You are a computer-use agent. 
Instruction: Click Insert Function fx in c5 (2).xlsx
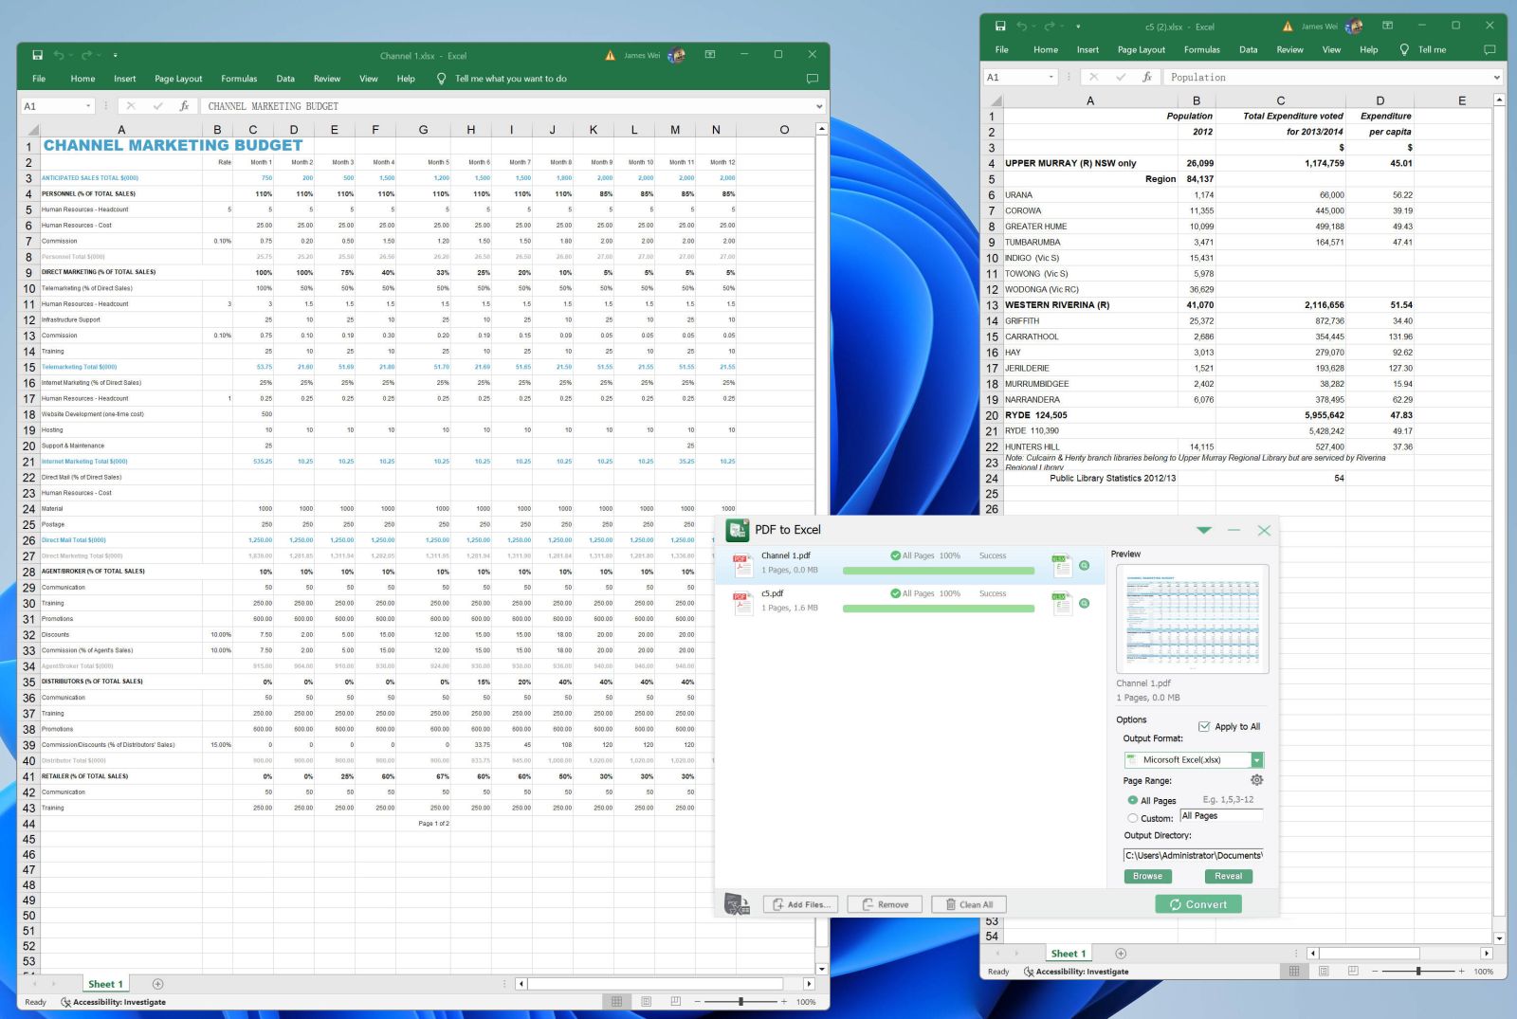[1147, 77]
